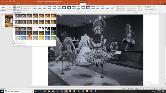The image size is (166, 93).
Task: Open Google Chrome from taskbar
Action: coord(78,91)
